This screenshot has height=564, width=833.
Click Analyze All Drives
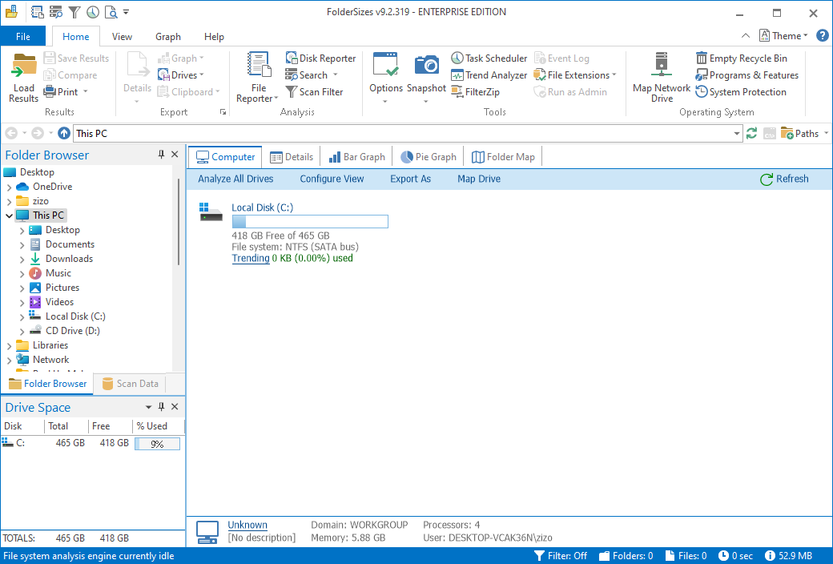[x=235, y=179]
